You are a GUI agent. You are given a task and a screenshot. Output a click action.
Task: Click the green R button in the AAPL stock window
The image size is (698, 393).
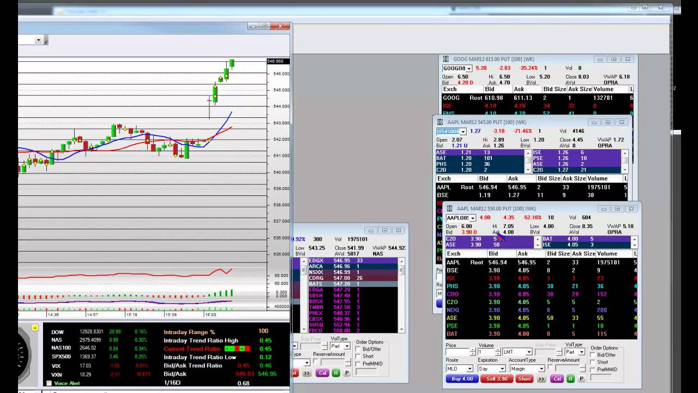(x=336, y=373)
